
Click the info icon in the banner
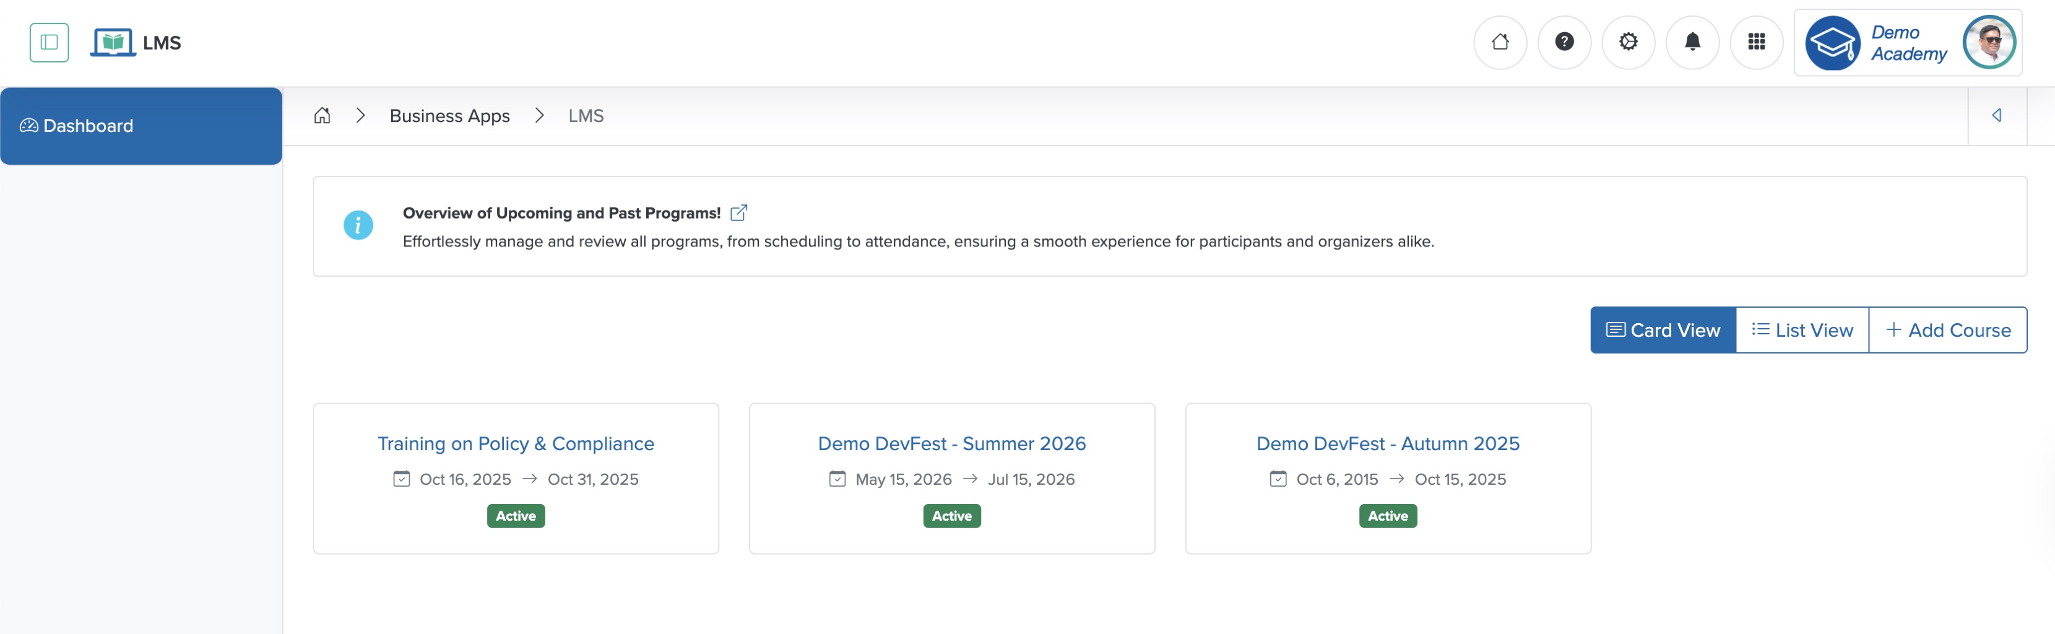pyautogui.click(x=357, y=226)
